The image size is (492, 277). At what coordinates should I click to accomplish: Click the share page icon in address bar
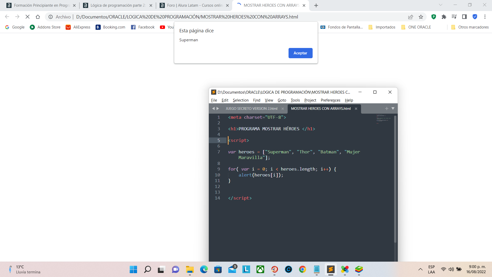click(411, 17)
